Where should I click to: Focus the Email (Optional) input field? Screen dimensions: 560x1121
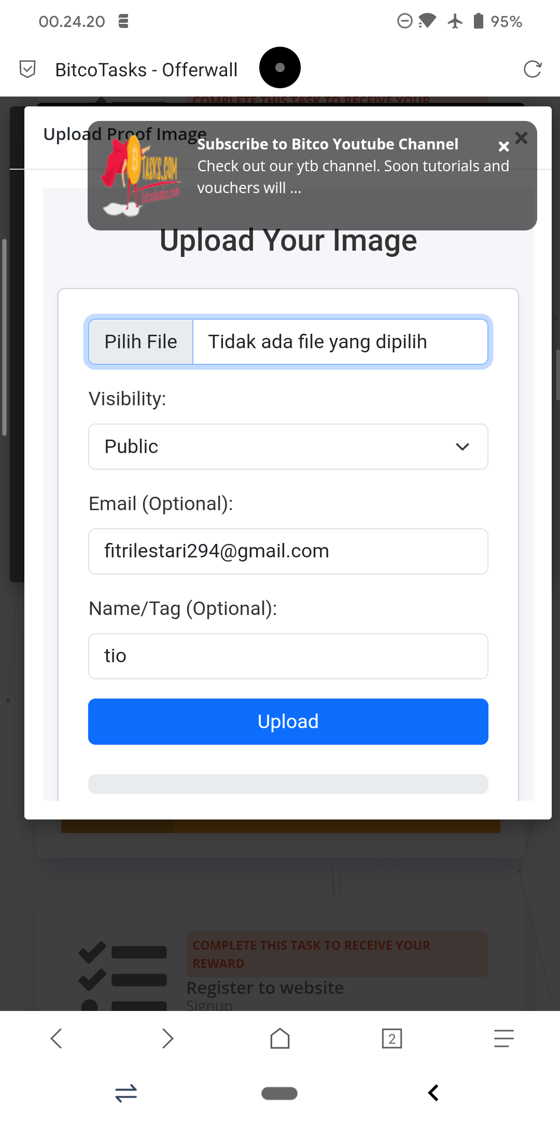288,551
